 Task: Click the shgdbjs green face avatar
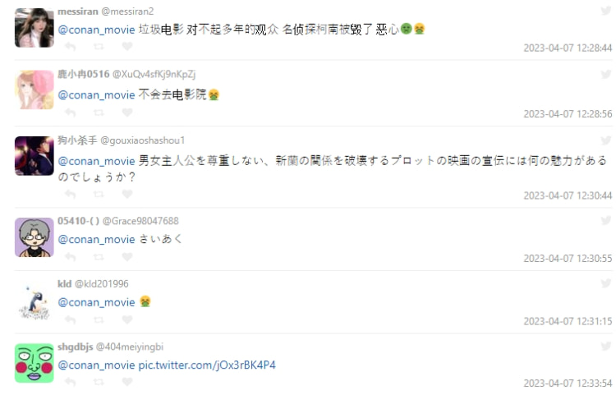pyautogui.click(x=34, y=363)
